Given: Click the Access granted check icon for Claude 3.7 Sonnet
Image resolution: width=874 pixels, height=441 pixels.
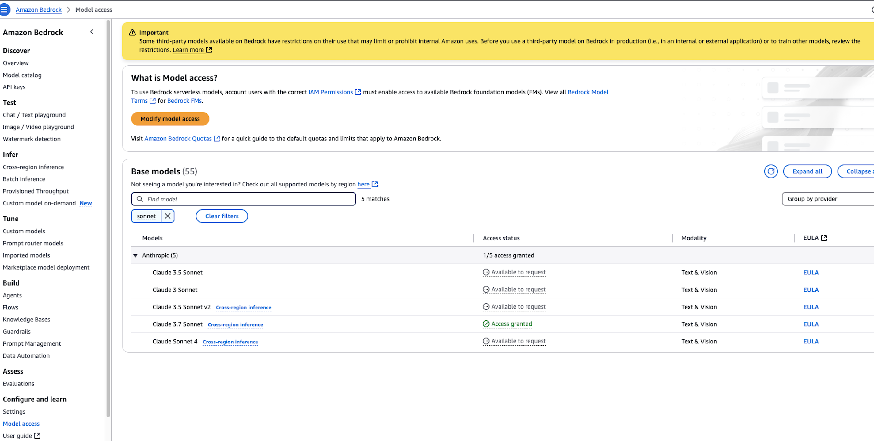Looking at the screenshot, I should pos(486,324).
